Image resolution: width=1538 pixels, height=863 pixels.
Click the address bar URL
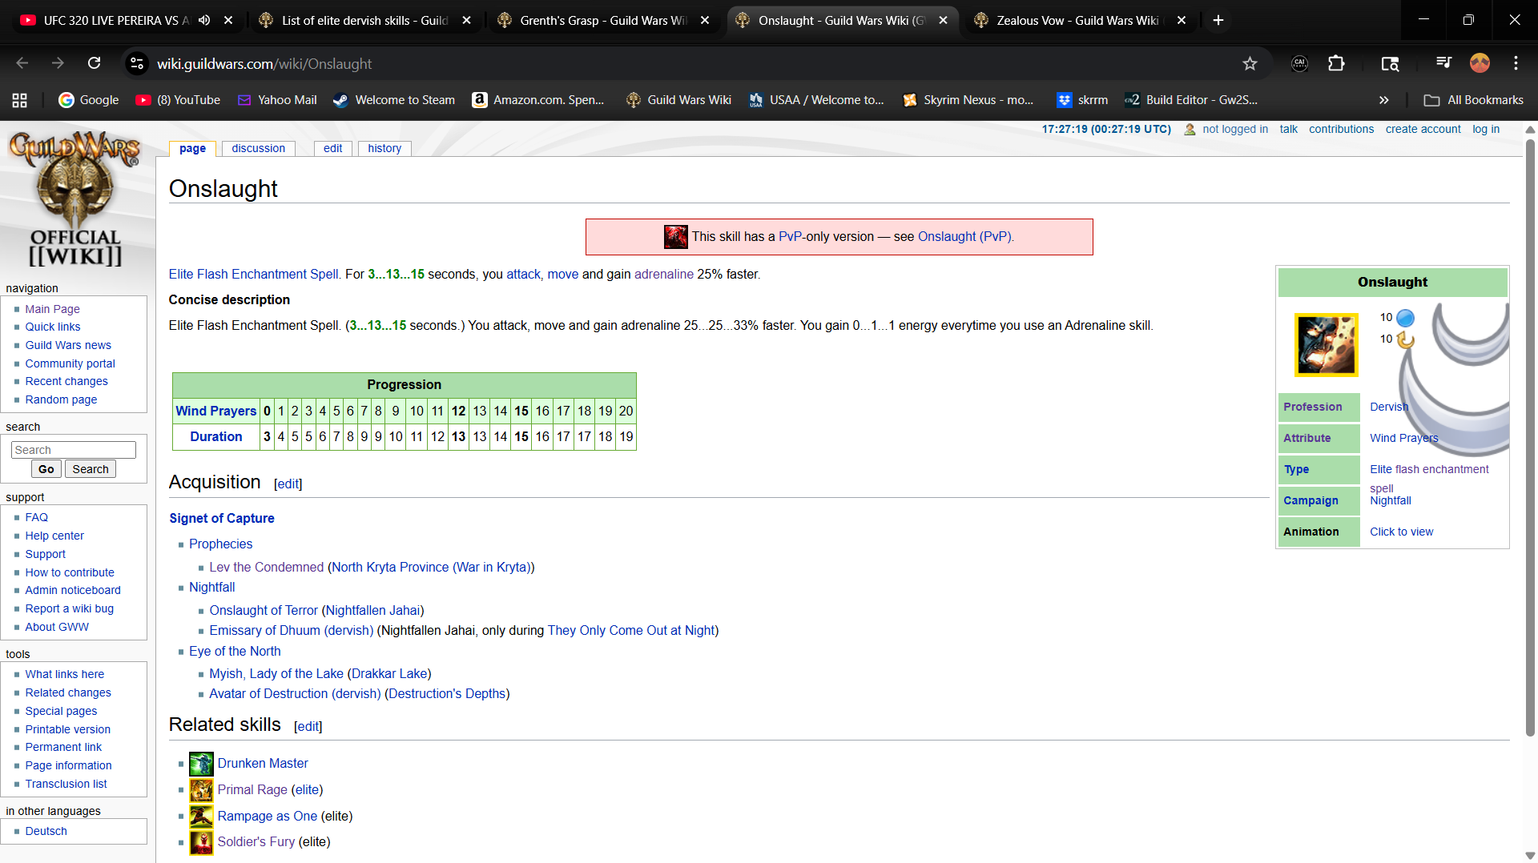click(264, 63)
